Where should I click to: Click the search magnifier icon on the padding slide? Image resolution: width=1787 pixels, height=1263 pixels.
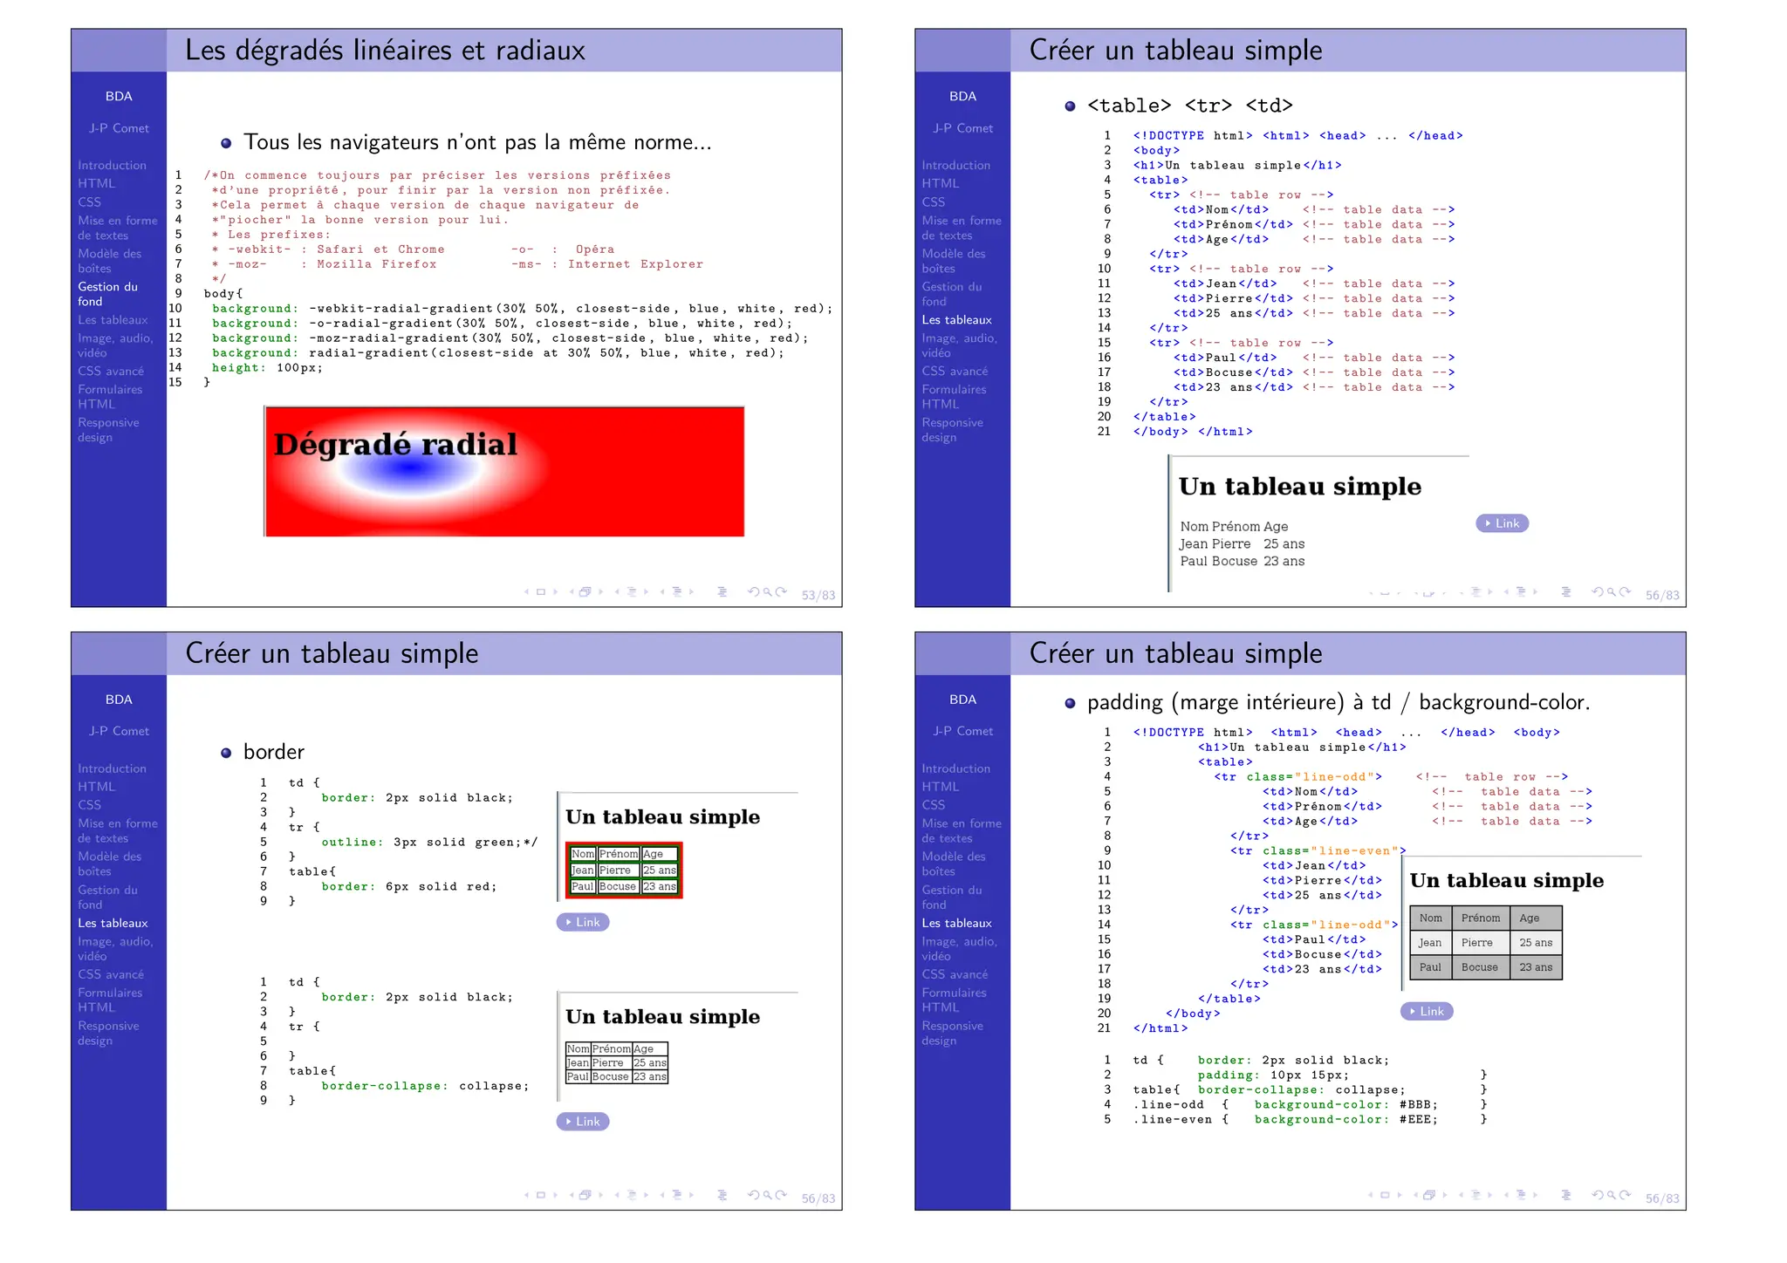(1612, 1195)
